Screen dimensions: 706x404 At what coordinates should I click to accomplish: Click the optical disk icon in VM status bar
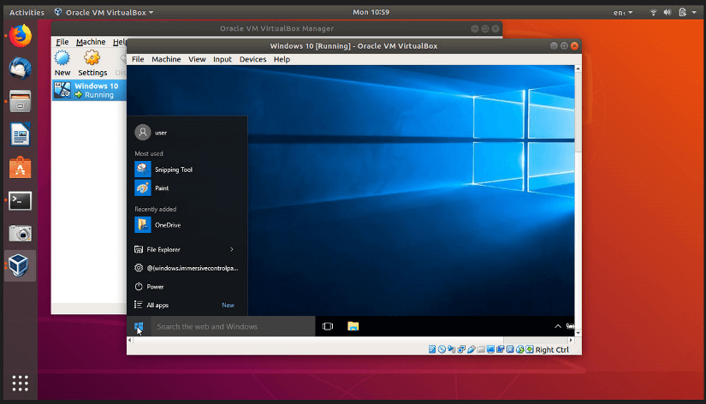coord(442,349)
